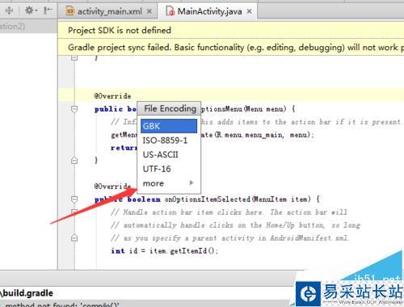Collapse the 'Handle action bar' comment block
Image resolution: width=404 pixels, height=307 pixels.
pos(74,212)
